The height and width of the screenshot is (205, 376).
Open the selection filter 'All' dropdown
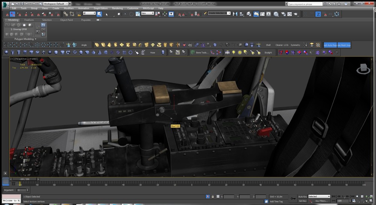89,13
